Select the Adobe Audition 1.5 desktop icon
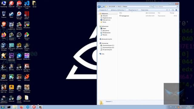Screen dimensions: 194x109 point(12,26)
